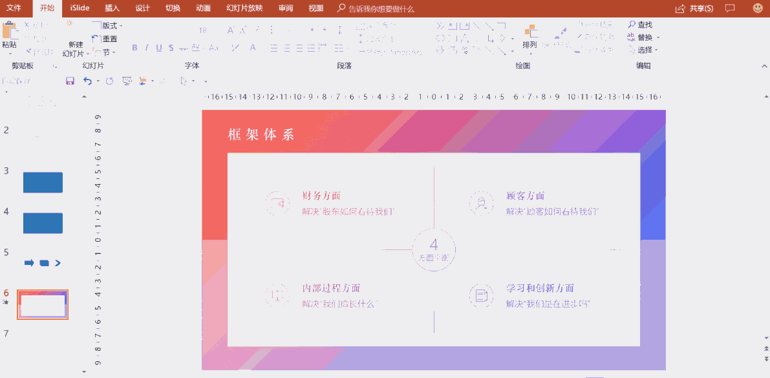Open the iSlide ribbon tab
This screenshot has height=378, width=770.
point(80,8)
